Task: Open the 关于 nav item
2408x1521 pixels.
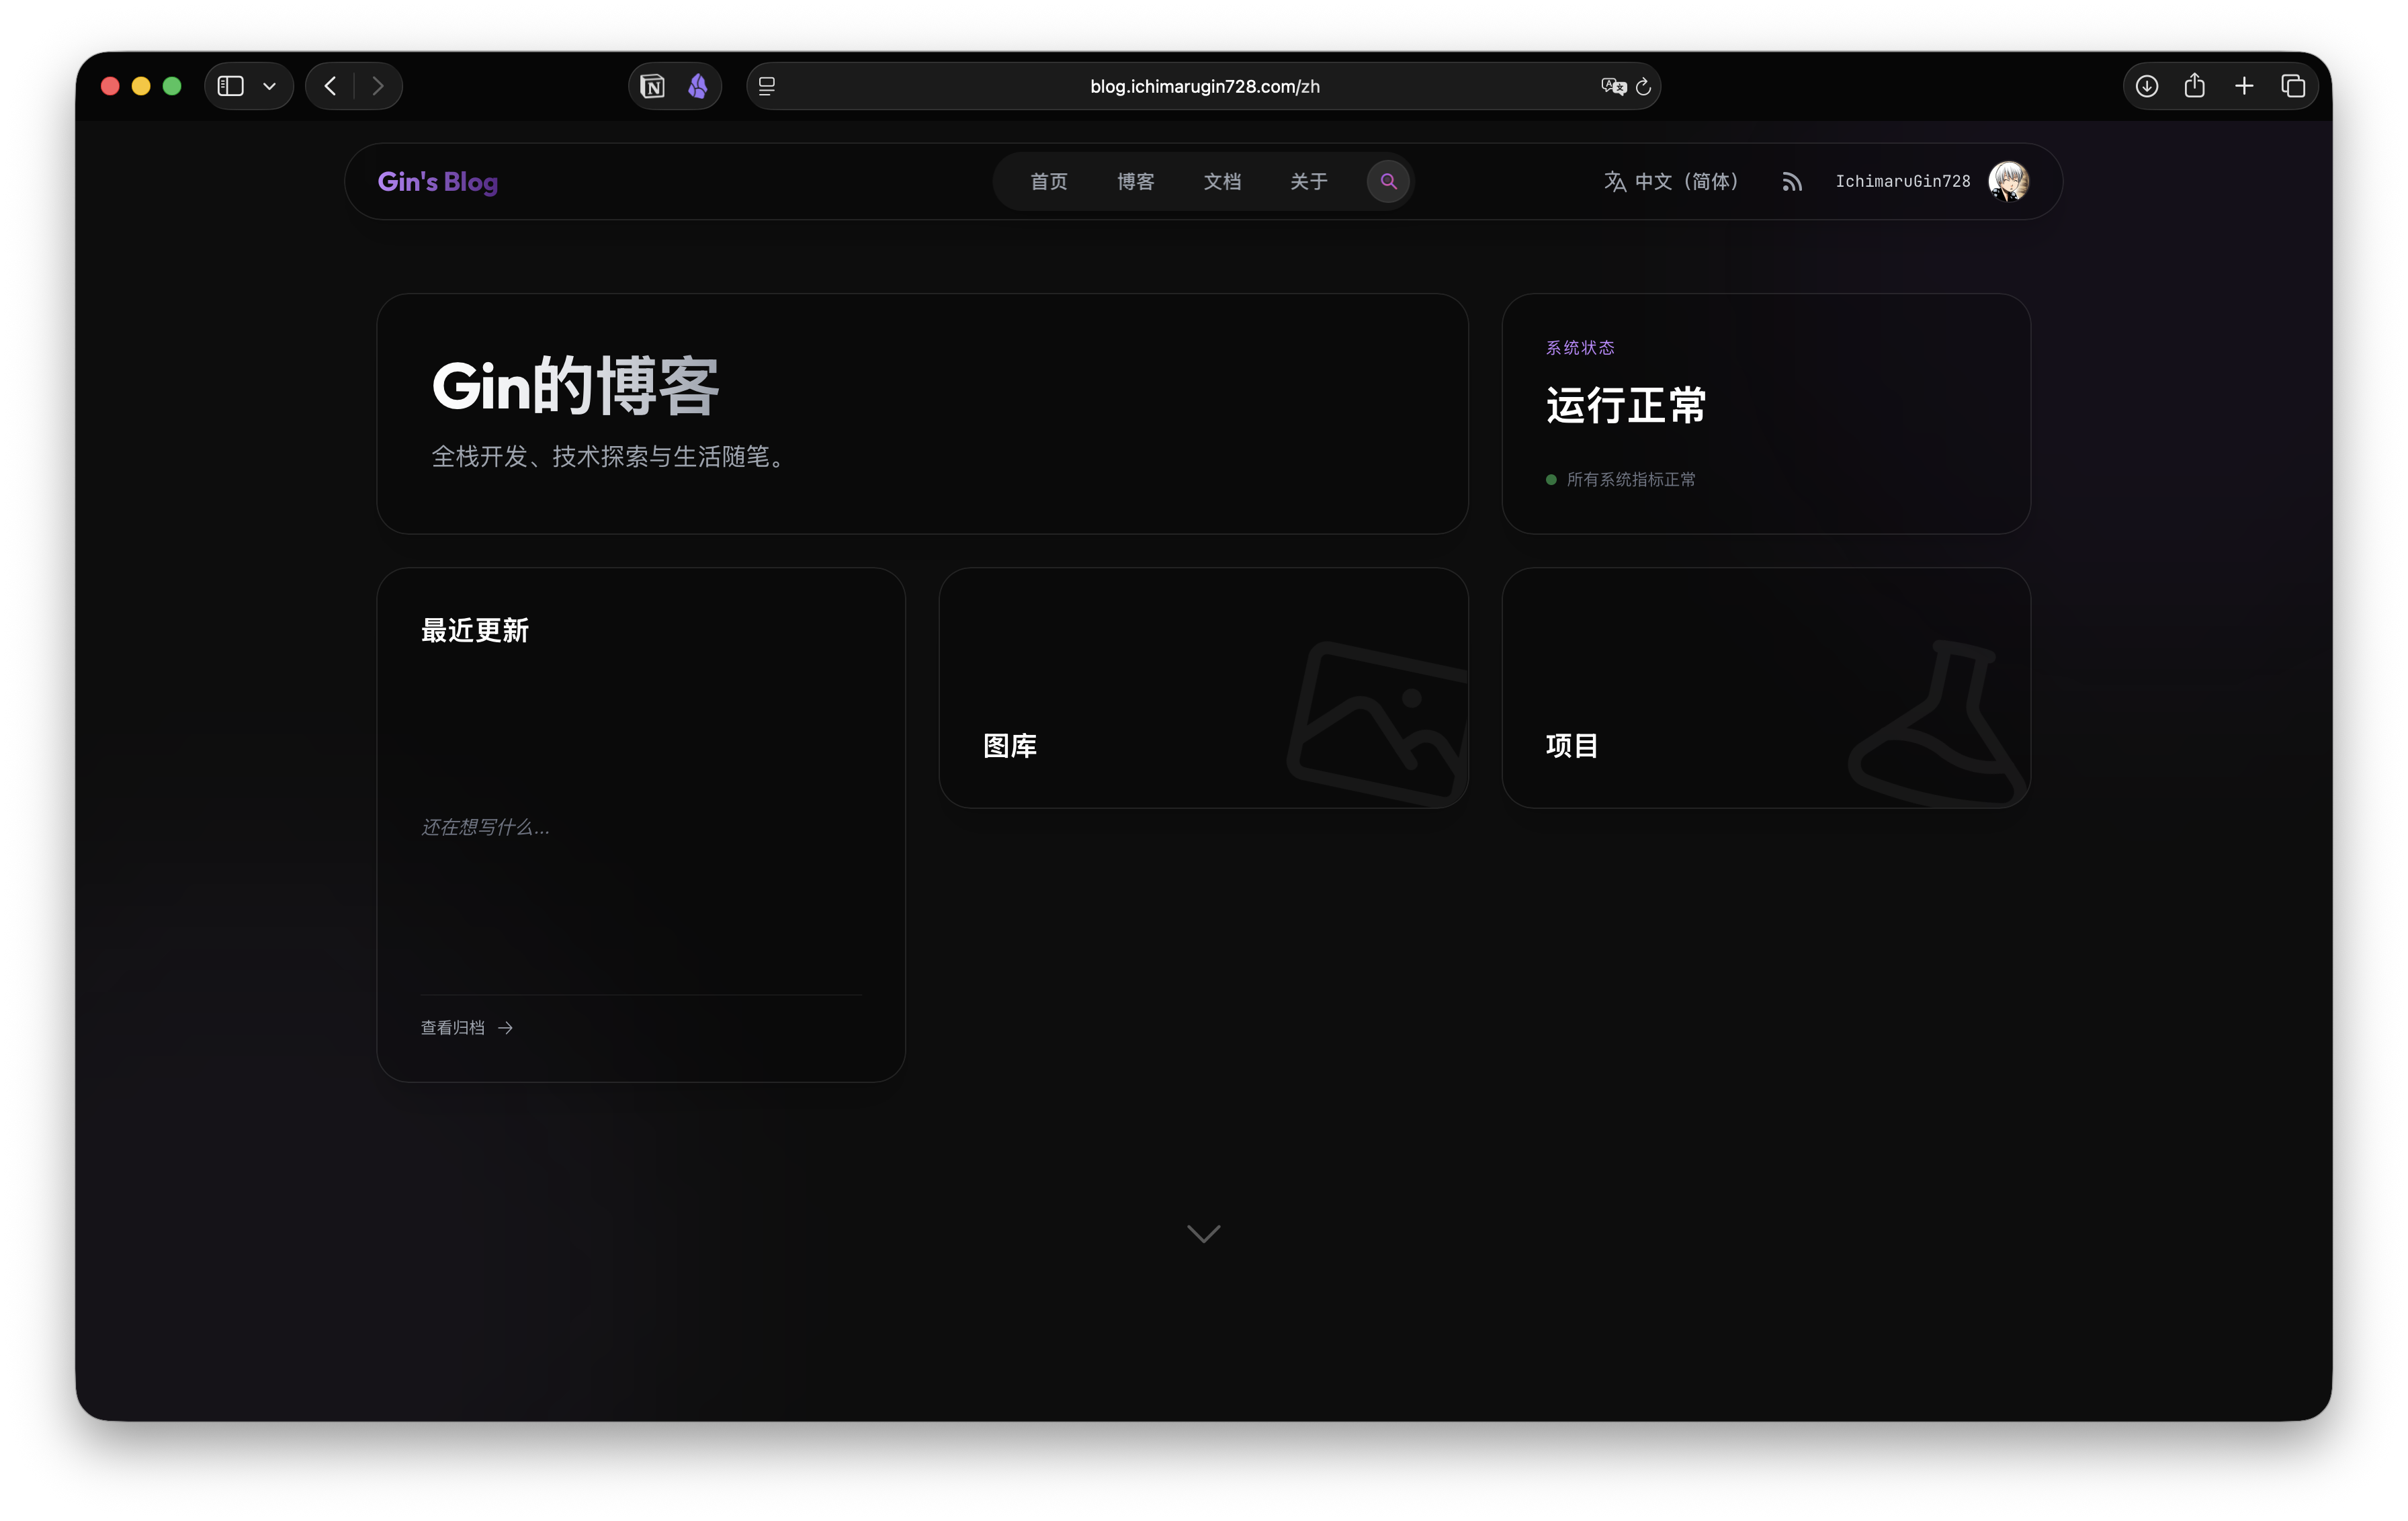Action: (x=1309, y=181)
